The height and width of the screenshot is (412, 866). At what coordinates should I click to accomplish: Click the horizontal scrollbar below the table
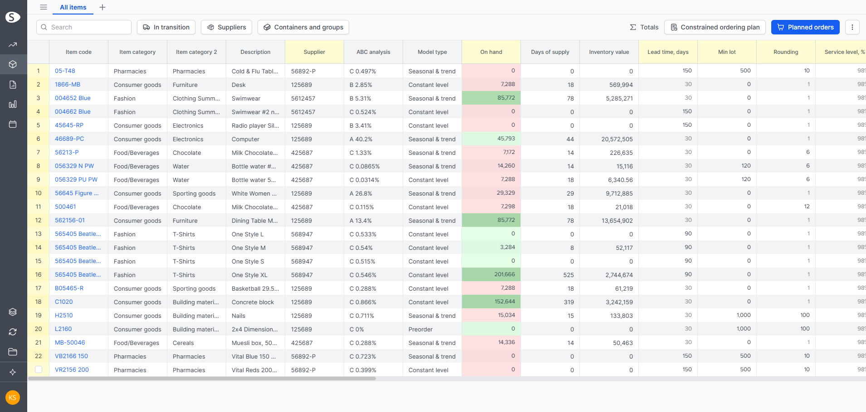click(x=202, y=378)
